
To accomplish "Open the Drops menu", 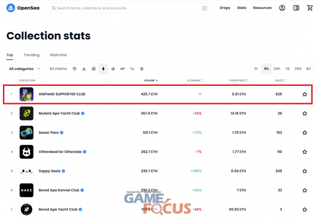I will point(225,8).
